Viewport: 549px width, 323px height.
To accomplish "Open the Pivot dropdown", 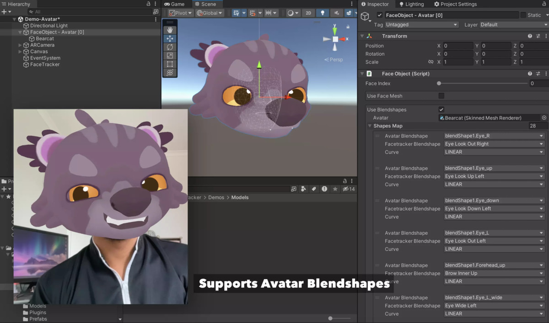I will (180, 13).
